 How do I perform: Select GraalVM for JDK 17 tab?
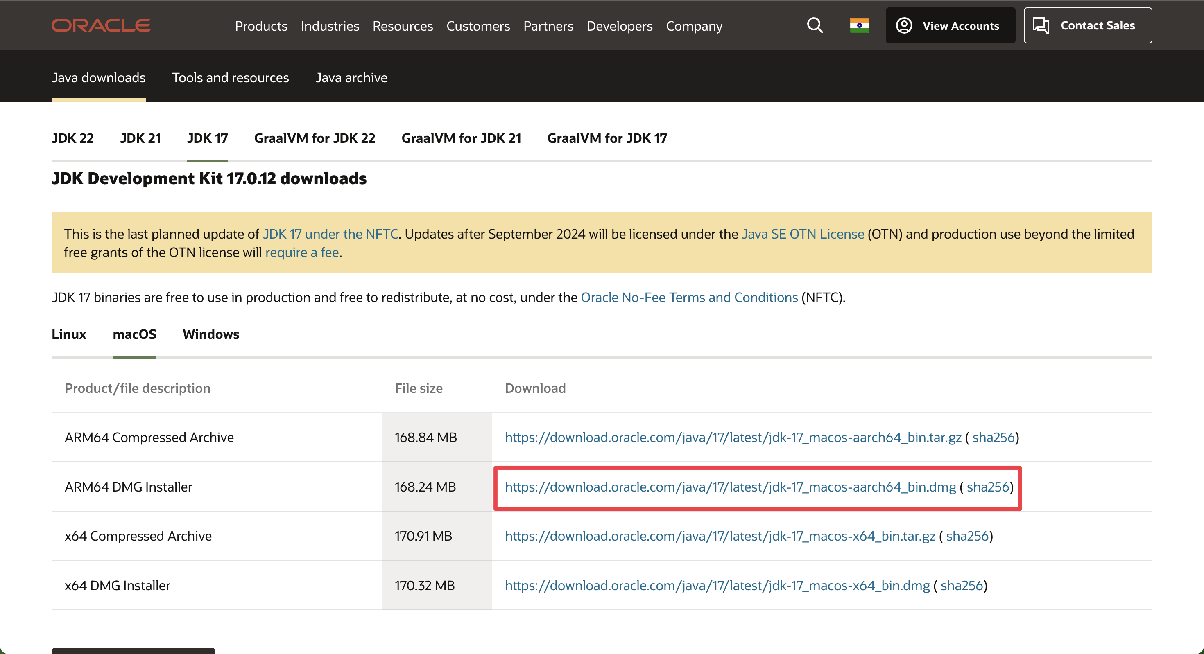point(607,138)
